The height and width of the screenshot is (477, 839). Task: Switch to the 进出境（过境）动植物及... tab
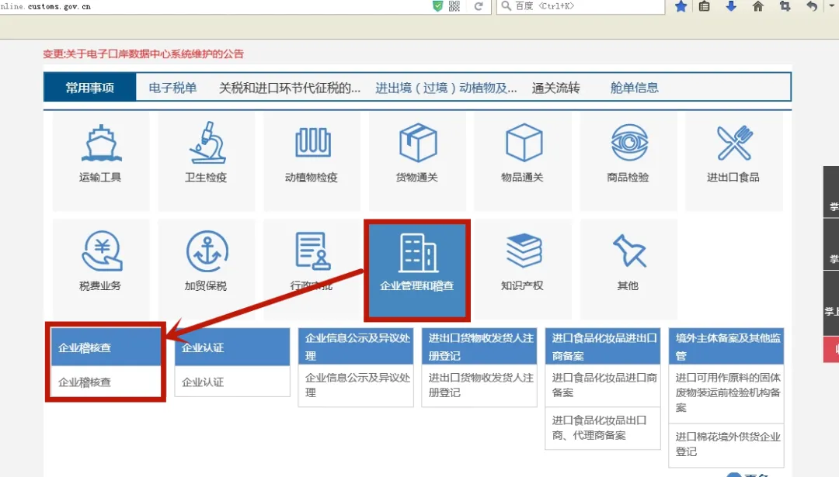tap(446, 88)
